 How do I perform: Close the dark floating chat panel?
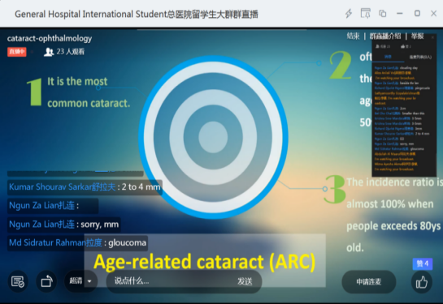432,37
